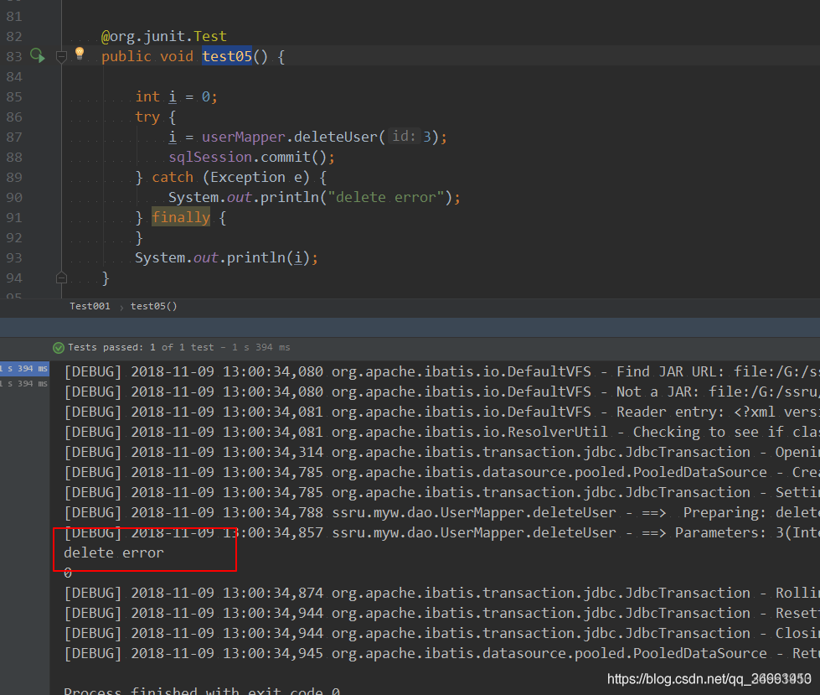This screenshot has width=820, height=695.
Task: Click System.out.println(i) on line 93
Action: click(226, 258)
